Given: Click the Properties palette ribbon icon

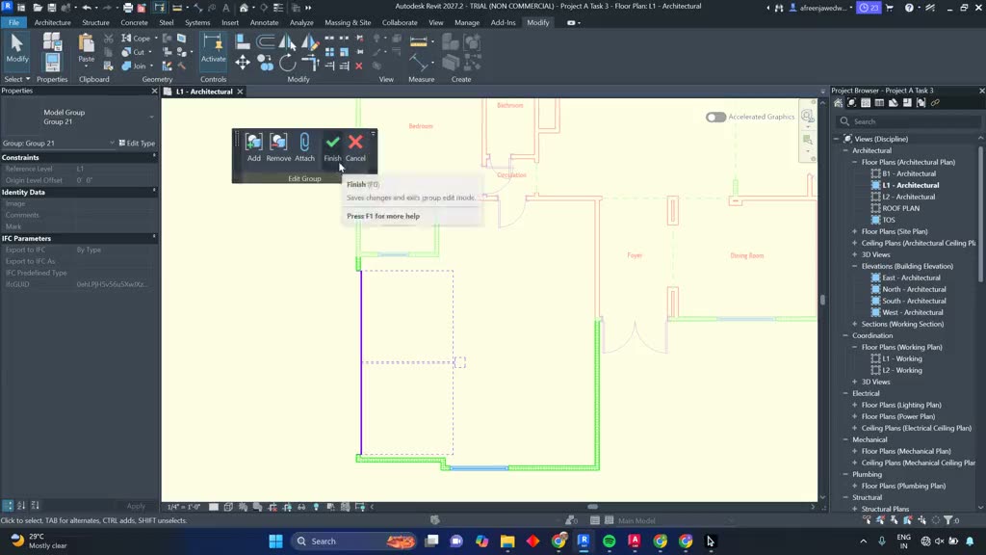Looking at the screenshot, I should [52, 62].
